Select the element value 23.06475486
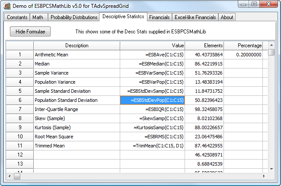This screenshot has width=281, height=186. point(204,137)
